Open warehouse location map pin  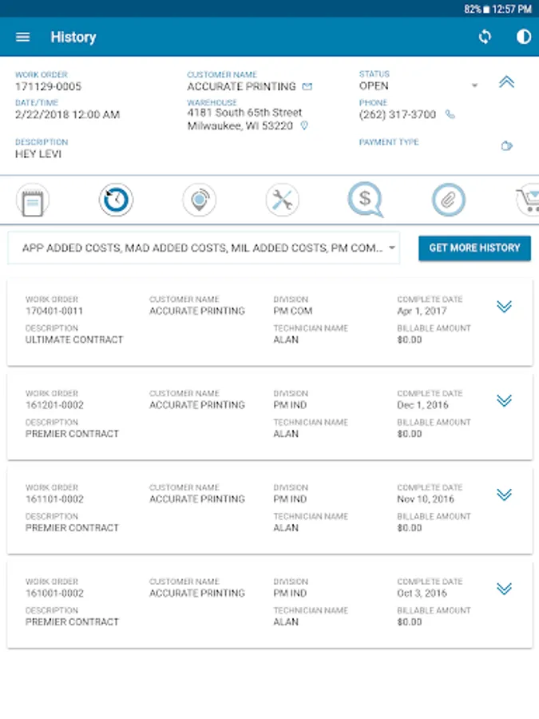304,126
